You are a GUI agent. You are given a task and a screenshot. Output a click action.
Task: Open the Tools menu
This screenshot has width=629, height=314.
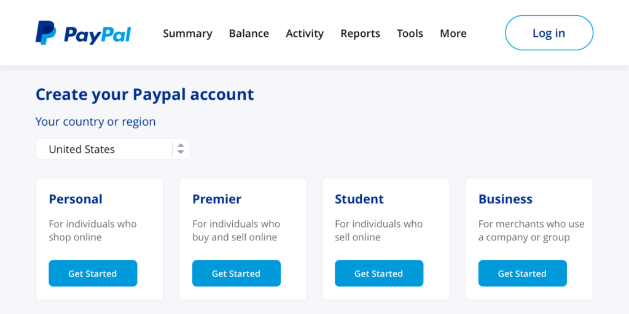tap(410, 33)
